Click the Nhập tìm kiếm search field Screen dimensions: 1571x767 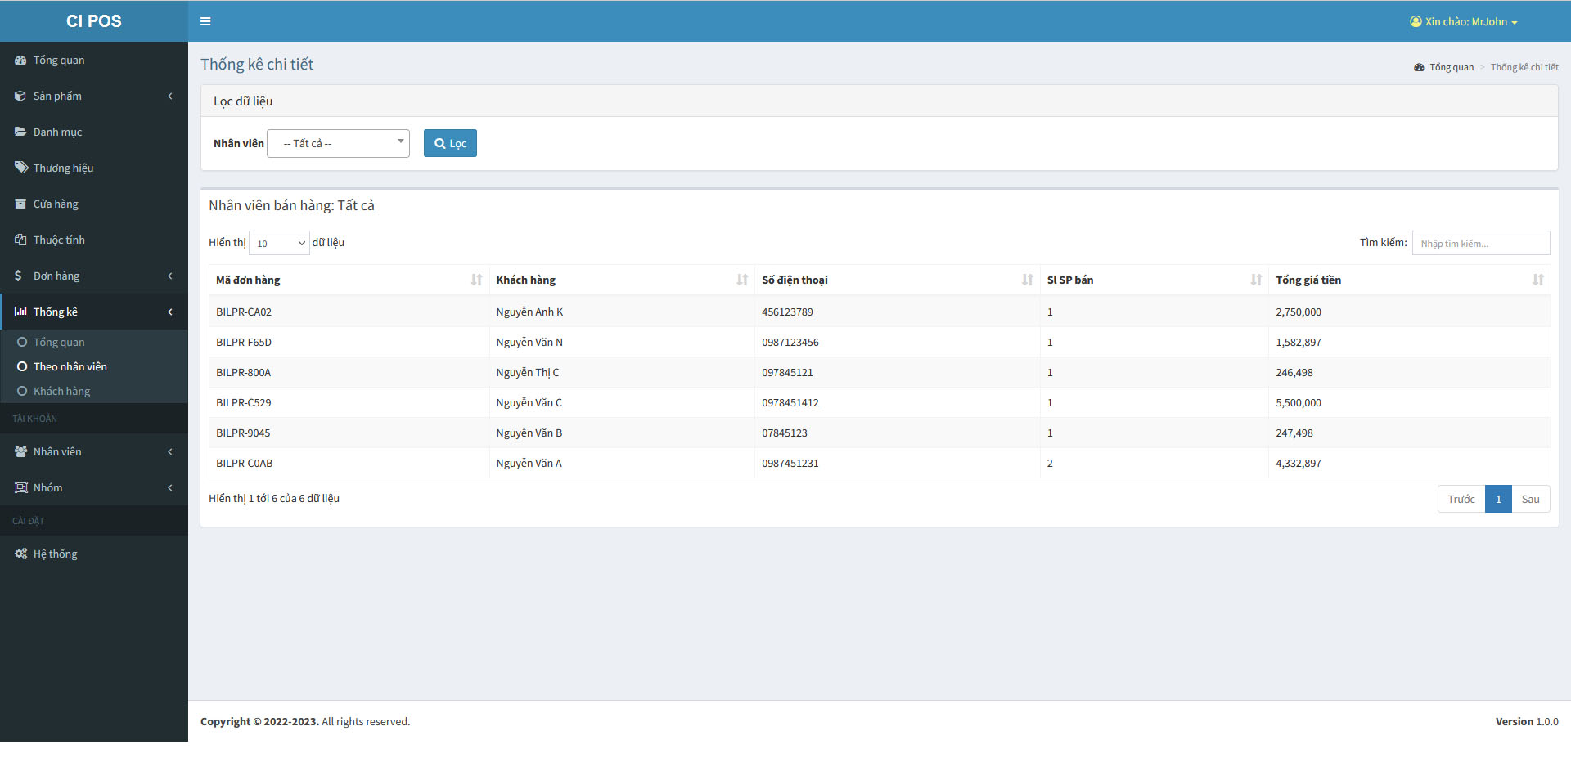pyautogui.click(x=1480, y=243)
